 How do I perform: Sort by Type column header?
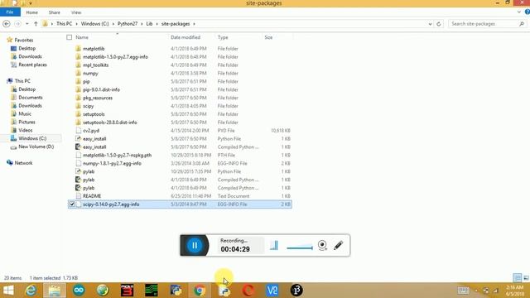tap(223, 37)
